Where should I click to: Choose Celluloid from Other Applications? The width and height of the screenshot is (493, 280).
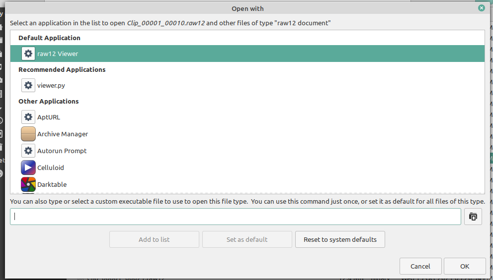pos(247,168)
